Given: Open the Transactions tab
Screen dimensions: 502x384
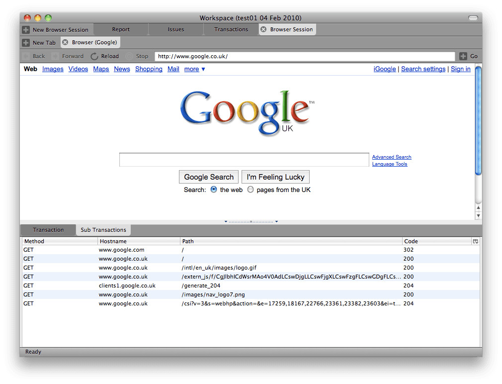Looking at the screenshot, I should coord(231,29).
